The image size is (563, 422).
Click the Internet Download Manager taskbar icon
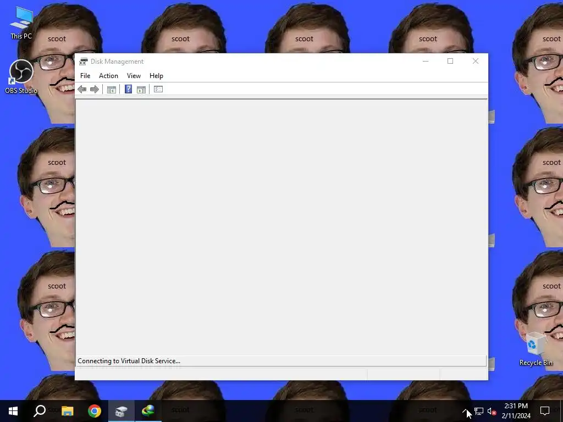[148, 411]
